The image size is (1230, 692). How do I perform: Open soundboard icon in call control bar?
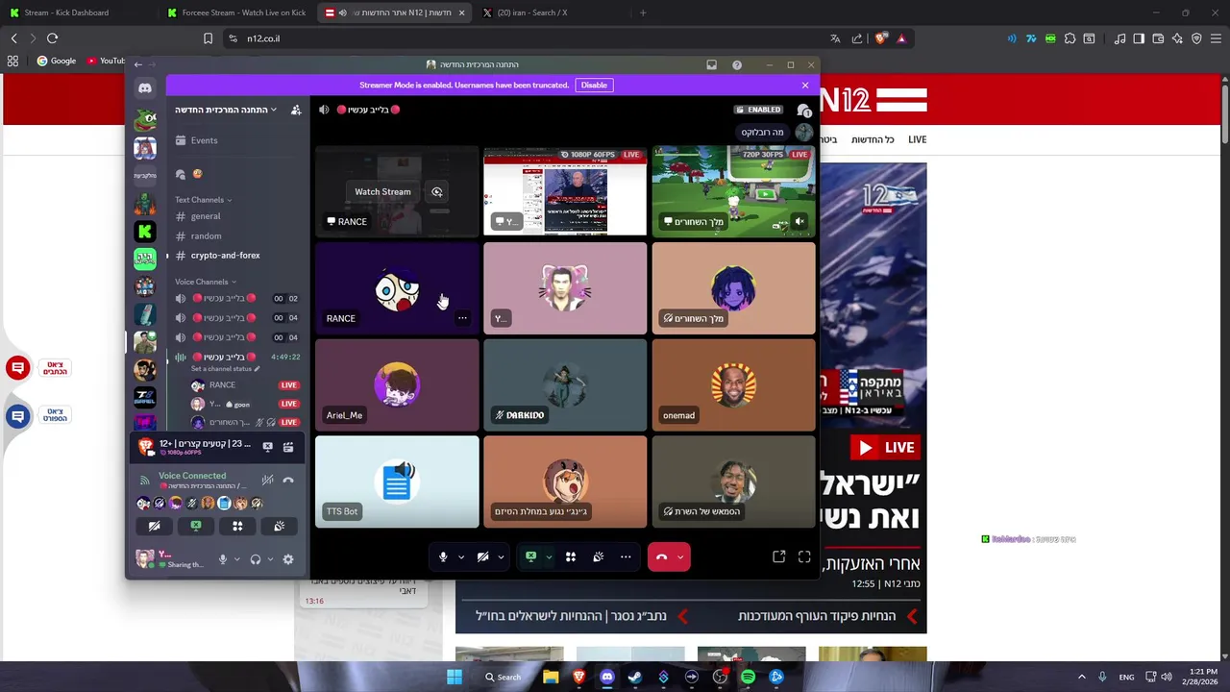pyautogui.click(x=598, y=556)
